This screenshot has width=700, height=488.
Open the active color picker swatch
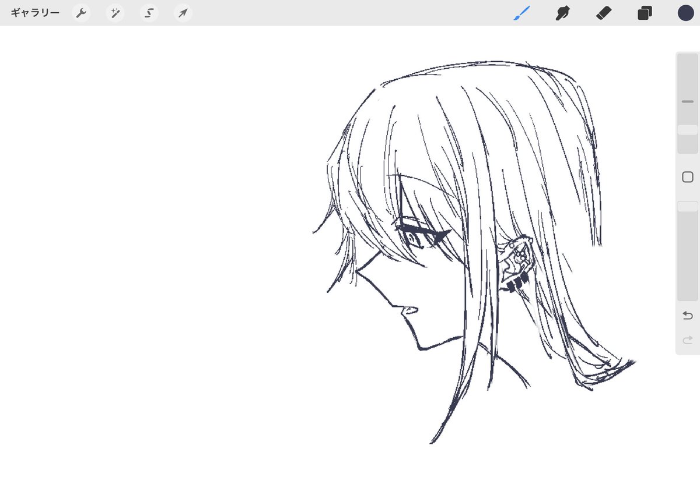685,13
